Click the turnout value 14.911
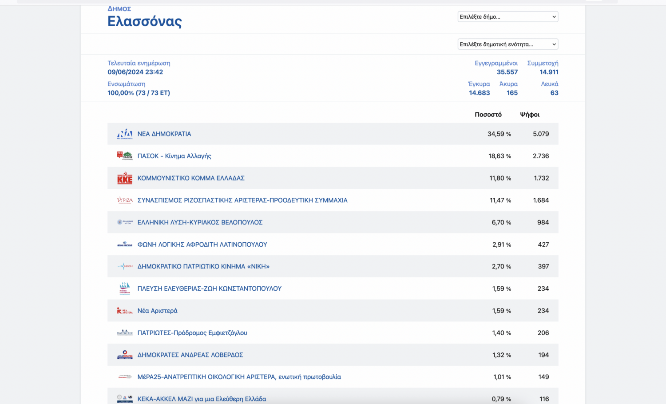This screenshot has width=666, height=404. 549,72
